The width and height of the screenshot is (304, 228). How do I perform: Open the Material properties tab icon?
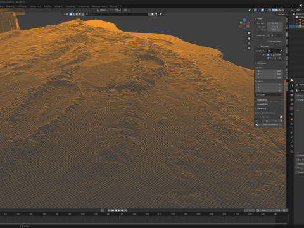tap(291, 146)
